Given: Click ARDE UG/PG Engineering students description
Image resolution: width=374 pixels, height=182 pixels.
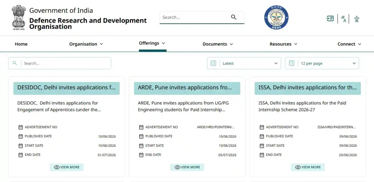Looking at the screenshot, I should coord(183,107).
